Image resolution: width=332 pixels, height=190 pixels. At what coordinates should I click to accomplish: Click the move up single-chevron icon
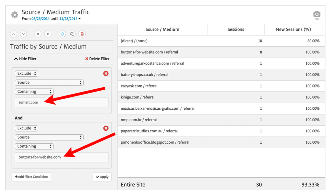click(x=14, y=34)
